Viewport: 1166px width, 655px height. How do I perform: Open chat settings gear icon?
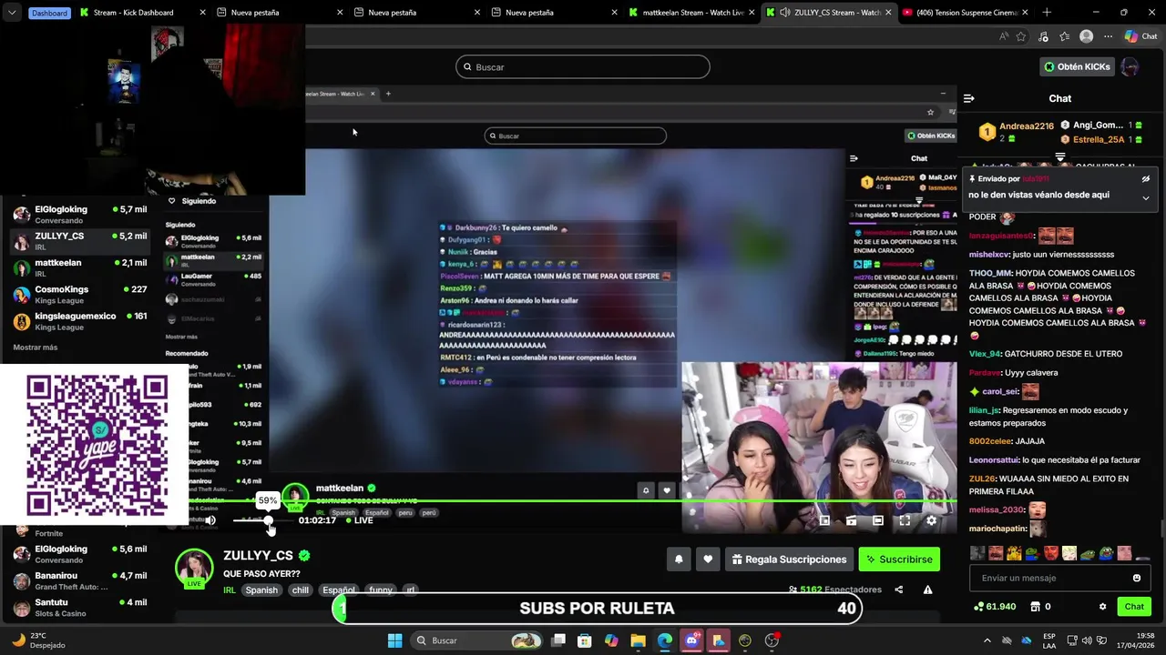[x=1102, y=607]
